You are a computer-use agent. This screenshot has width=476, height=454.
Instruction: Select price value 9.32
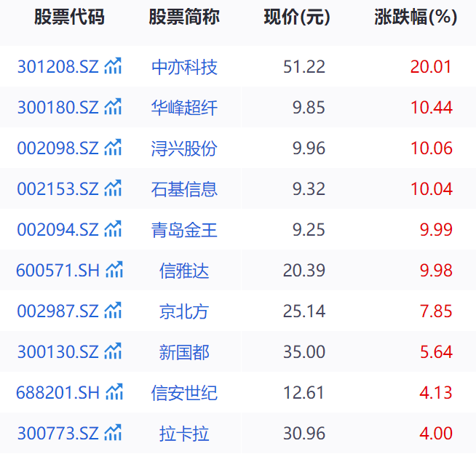[x=309, y=188]
